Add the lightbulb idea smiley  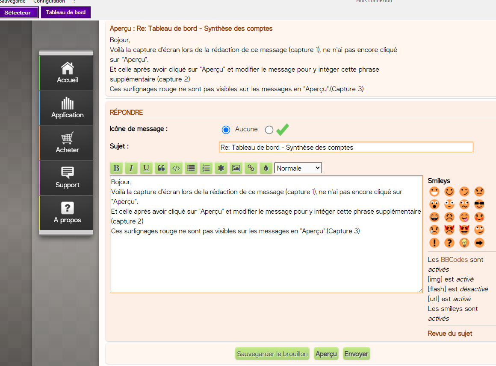click(464, 243)
